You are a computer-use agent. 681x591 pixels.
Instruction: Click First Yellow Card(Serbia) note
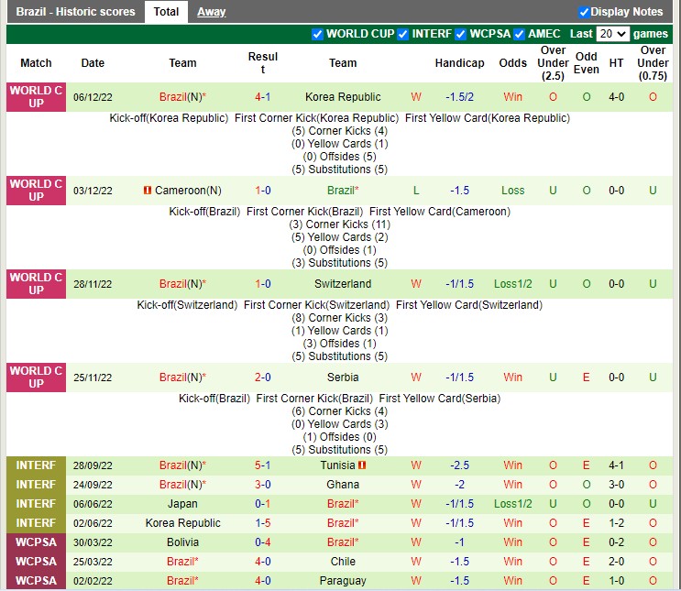pyautogui.click(x=440, y=399)
